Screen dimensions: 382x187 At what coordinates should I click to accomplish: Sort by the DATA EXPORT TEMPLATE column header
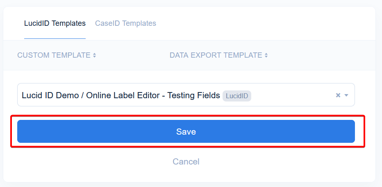pyautogui.click(x=216, y=55)
